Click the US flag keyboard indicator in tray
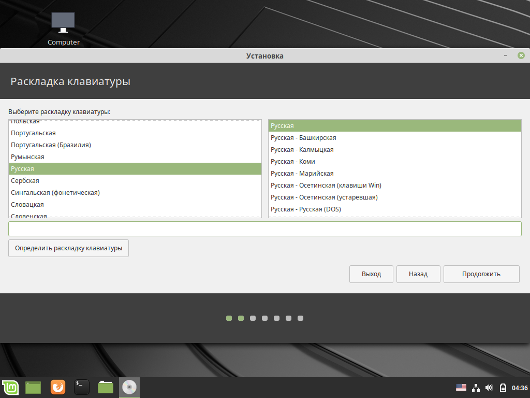This screenshot has height=398, width=530. point(461,387)
